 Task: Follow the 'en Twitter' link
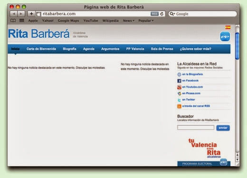[x=189, y=100]
